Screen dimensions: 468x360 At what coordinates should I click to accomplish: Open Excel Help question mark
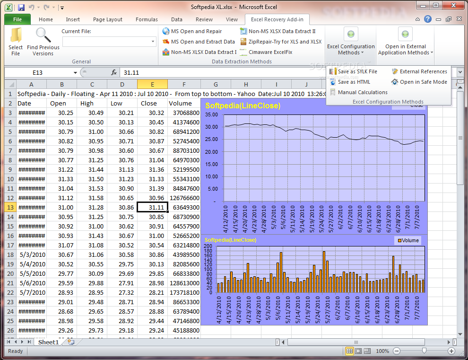[428, 19]
